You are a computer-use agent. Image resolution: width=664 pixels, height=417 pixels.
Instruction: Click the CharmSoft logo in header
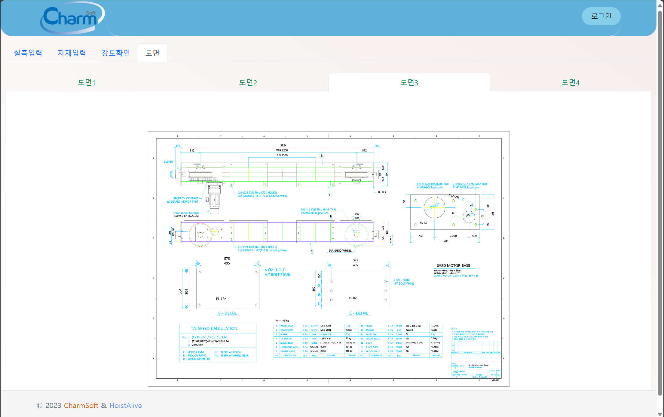click(72, 18)
